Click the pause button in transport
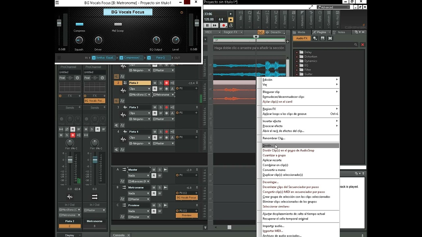422x237 pixels. (207, 25)
